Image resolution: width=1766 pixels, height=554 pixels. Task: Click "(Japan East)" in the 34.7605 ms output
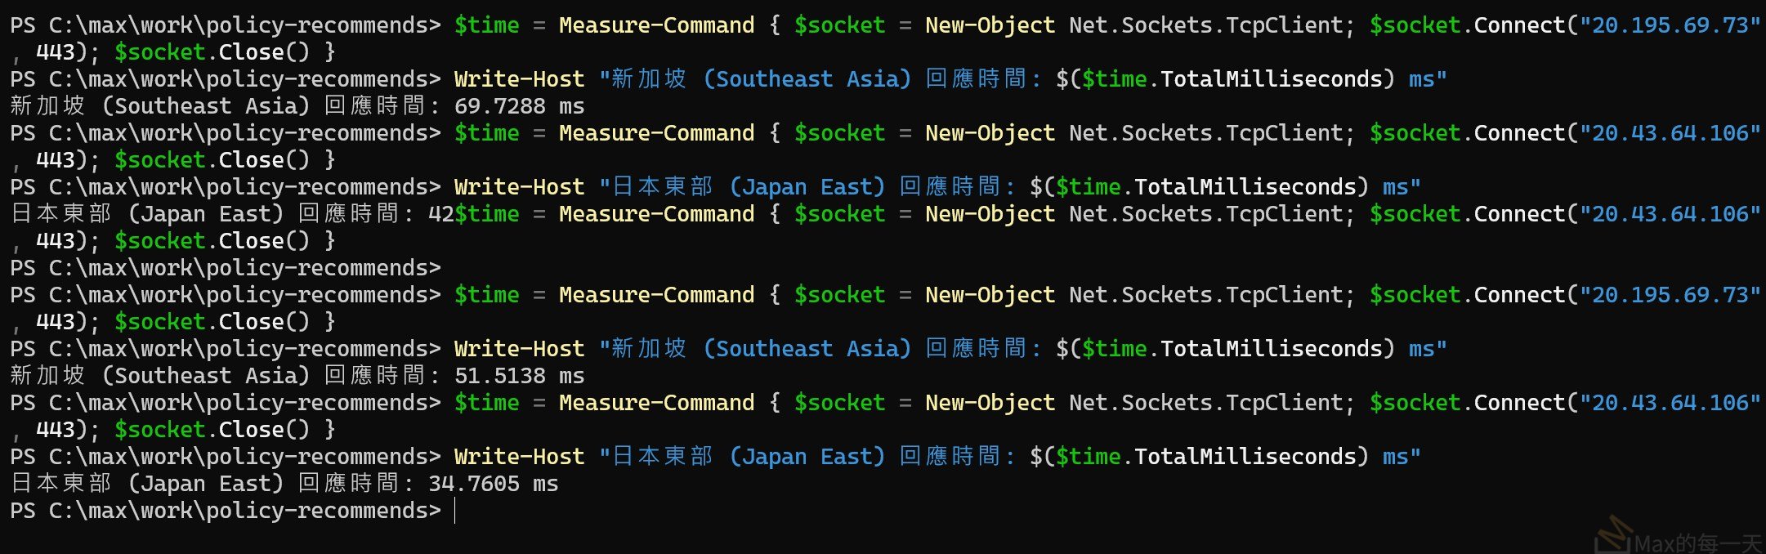[205, 484]
